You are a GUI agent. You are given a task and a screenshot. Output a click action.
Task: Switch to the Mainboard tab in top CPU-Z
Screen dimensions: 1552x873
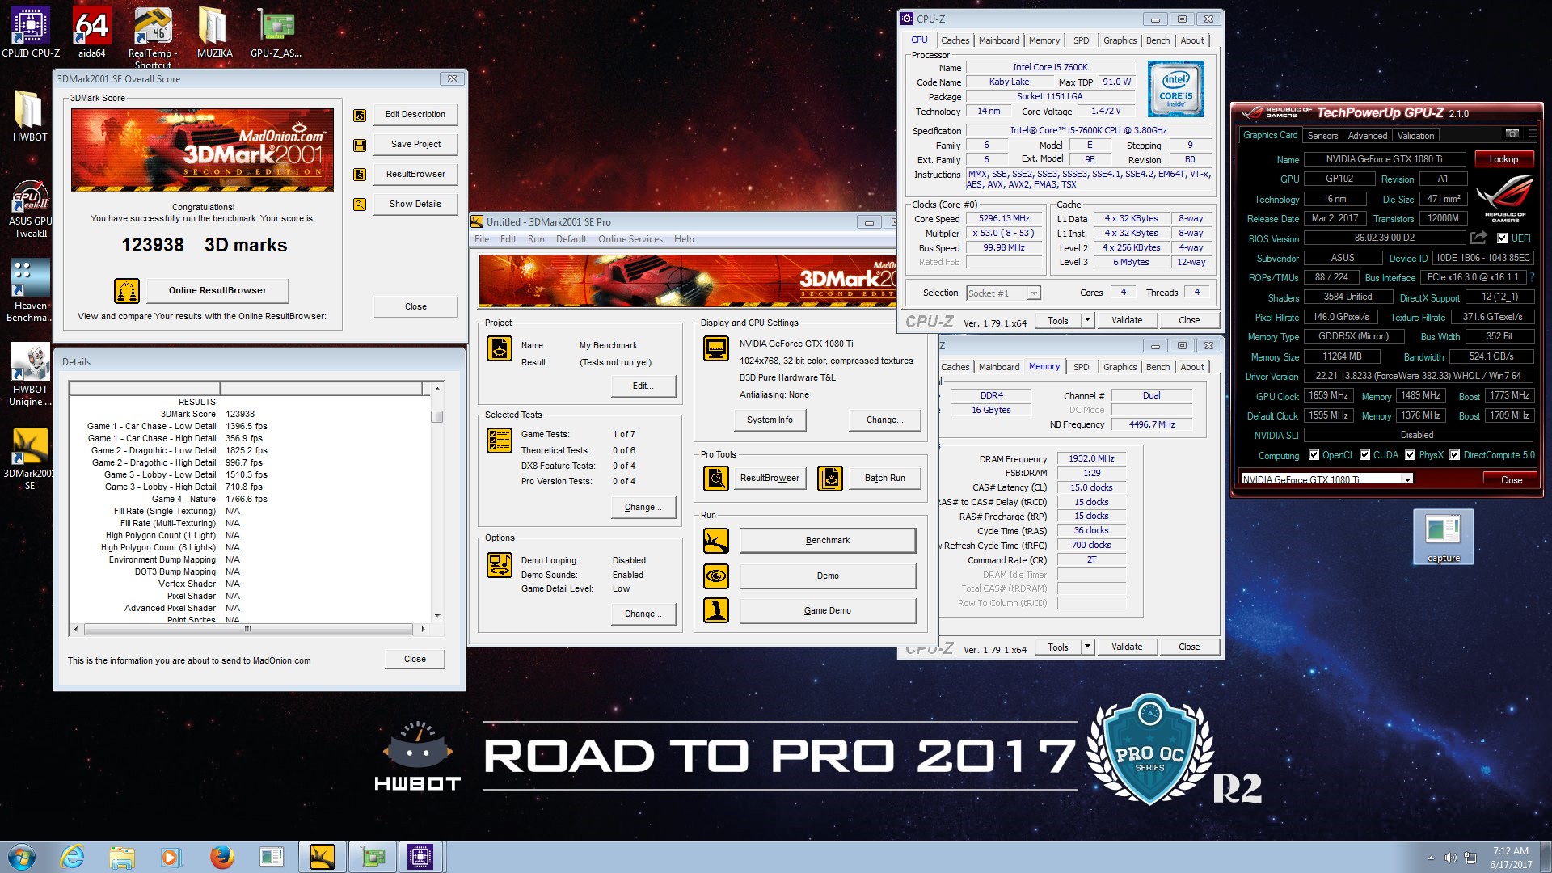(x=999, y=40)
